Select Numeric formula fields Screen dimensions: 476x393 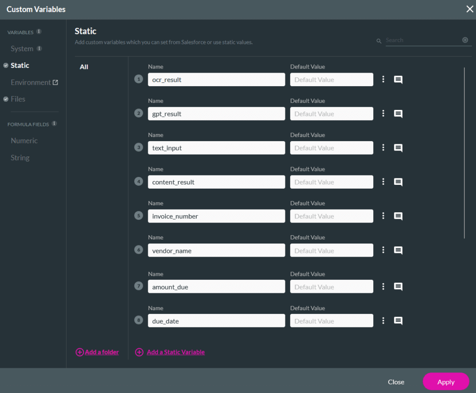(x=24, y=141)
